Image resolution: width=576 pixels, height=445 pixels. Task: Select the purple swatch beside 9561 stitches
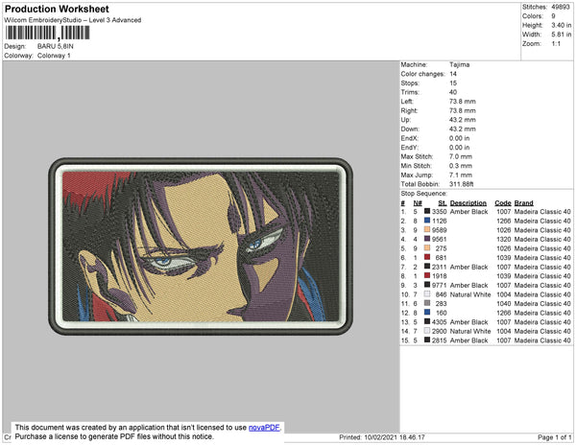[427, 239]
